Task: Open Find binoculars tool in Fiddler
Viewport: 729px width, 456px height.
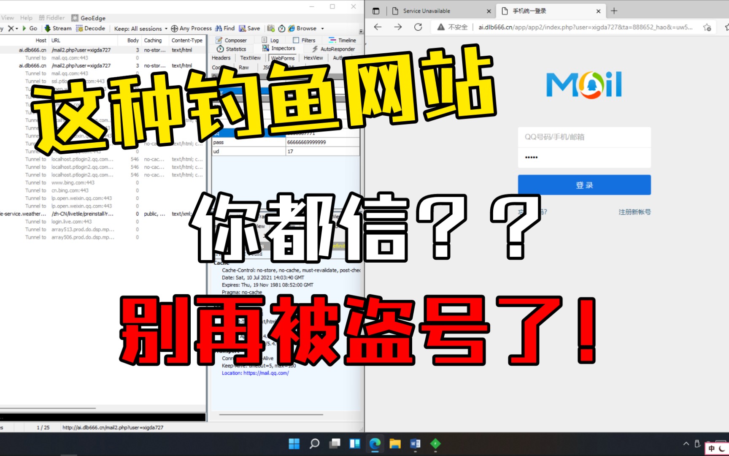Action: 218,28
